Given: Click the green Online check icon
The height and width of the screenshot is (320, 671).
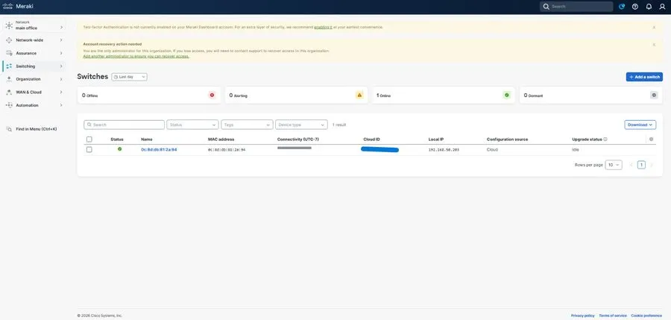Looking at the screenshot, I should coord(507,95).
